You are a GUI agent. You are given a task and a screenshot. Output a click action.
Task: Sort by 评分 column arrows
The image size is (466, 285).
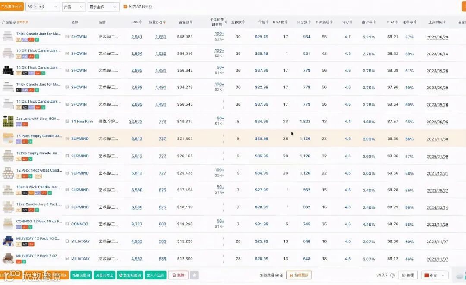351,22
